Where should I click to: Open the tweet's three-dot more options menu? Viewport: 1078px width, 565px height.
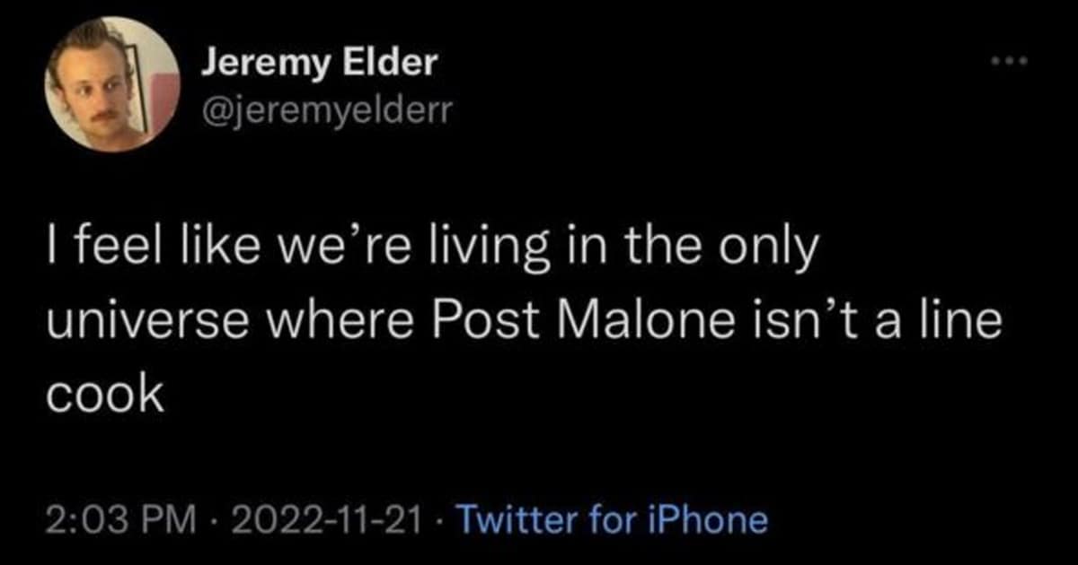click(x=1008, y=62)
